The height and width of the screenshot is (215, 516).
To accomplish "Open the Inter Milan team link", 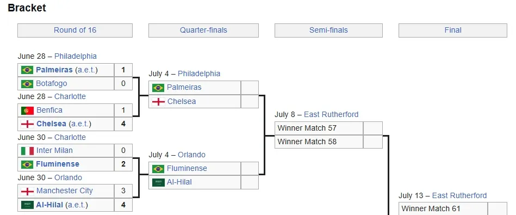I will click(x=54, y=151).
